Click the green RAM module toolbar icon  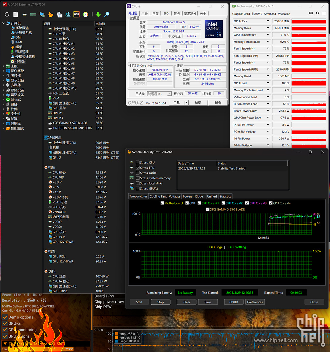click(x=33, y=14)
